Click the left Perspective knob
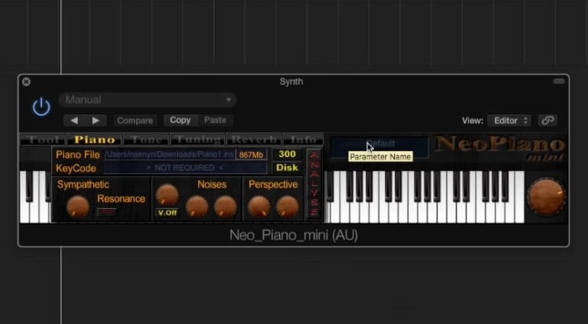Image resolution: width=588 pixels, height=324 pixels. (x=259, y=207)
